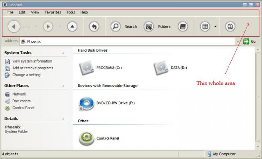The height and width of the screenshot is (159, 262).
Task: Select the DVD/CD-RW Drive (F:) label
Action: click(115, 103)
